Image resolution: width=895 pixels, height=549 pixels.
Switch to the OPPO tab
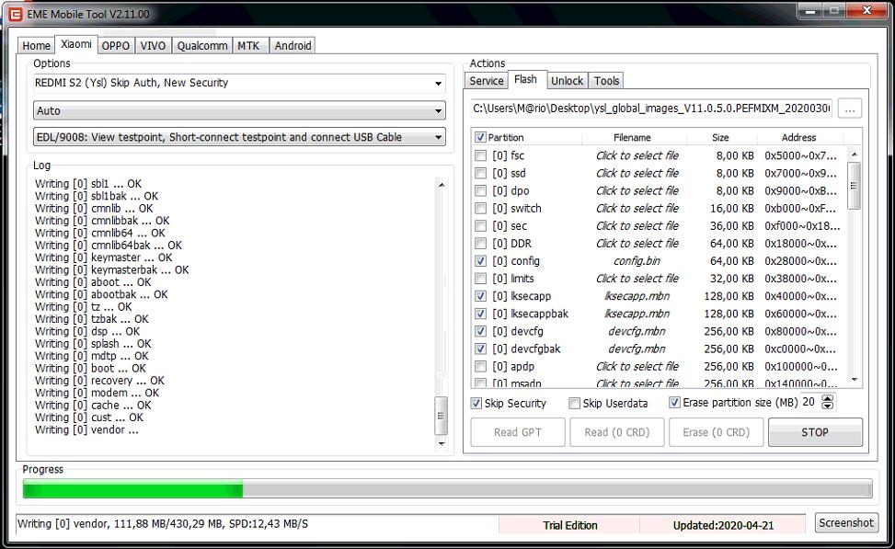pyautogui.click(x=115, y=46)
